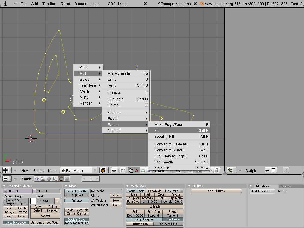Show the Editing context square icon
Image resolution: width=304 pixels, height=228 pixels.
[x=61, y=178]
